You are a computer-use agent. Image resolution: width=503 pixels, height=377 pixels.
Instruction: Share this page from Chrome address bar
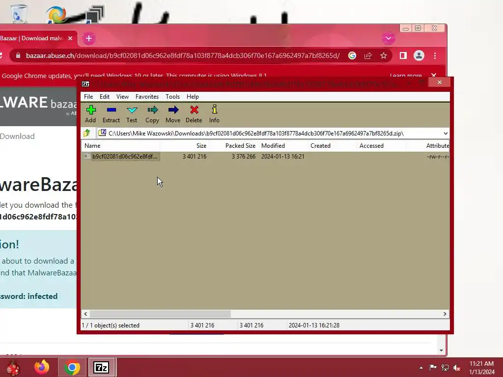368,55
